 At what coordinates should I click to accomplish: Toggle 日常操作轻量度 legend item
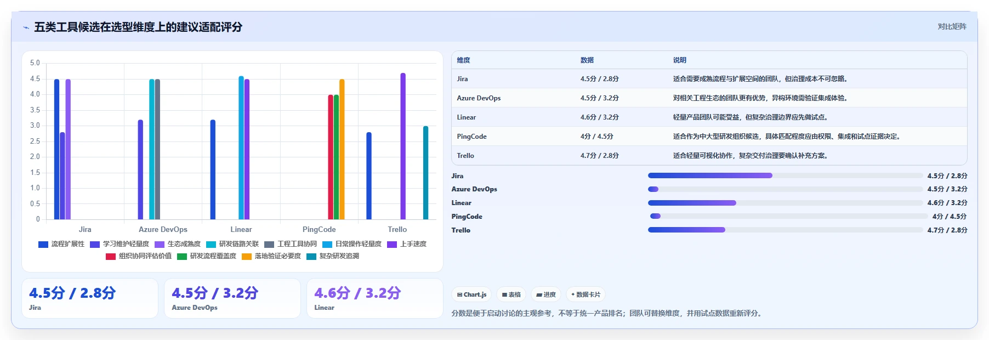352,244
